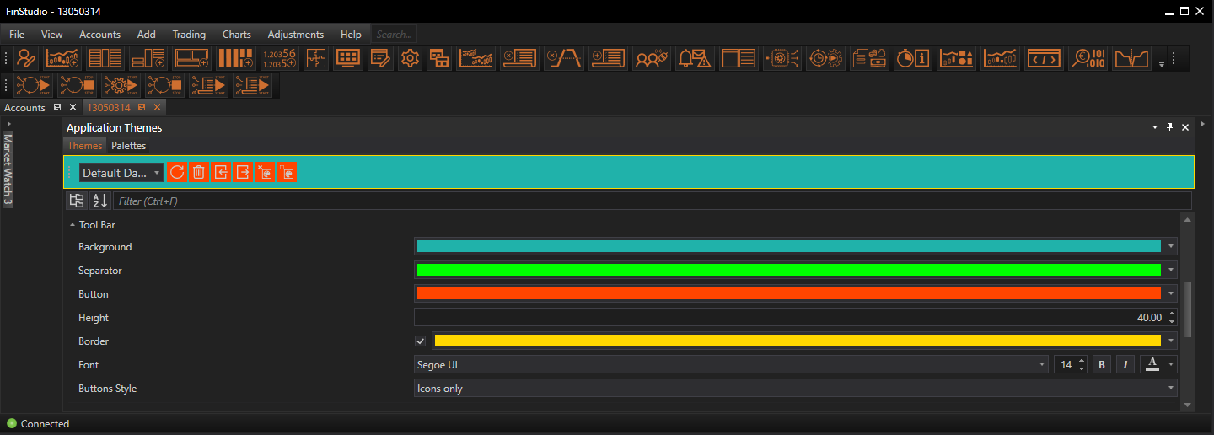Click the export theme icon
The height and width of the screenshot is (435, 1214).
[242, 172]
